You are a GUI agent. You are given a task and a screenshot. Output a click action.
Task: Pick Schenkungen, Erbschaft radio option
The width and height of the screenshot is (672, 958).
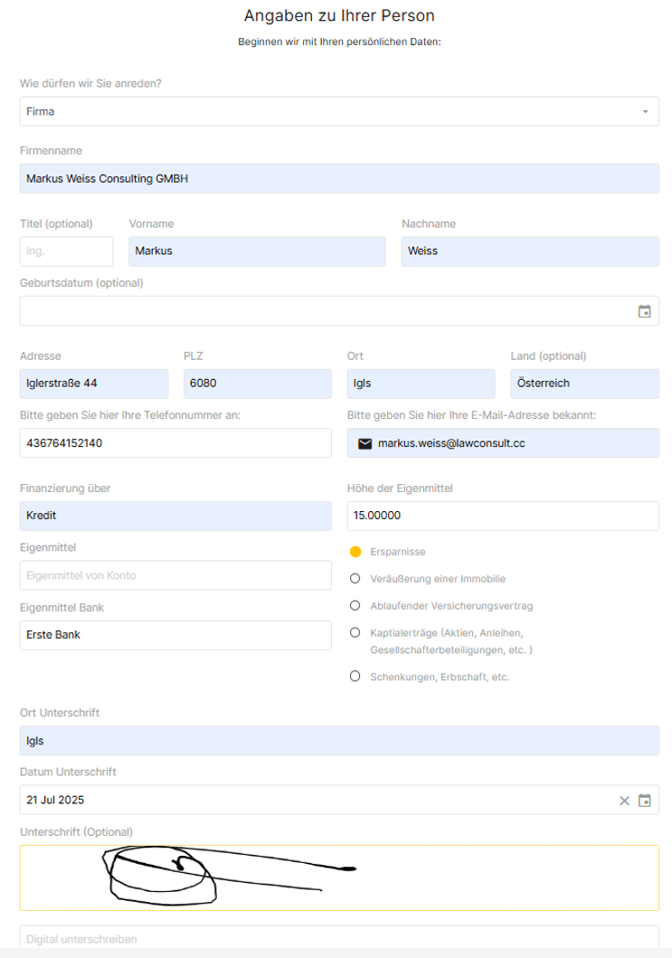point(355,677)
